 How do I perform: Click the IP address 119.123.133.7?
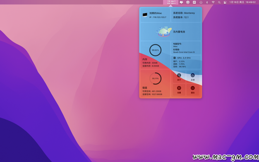pos(158,17)
